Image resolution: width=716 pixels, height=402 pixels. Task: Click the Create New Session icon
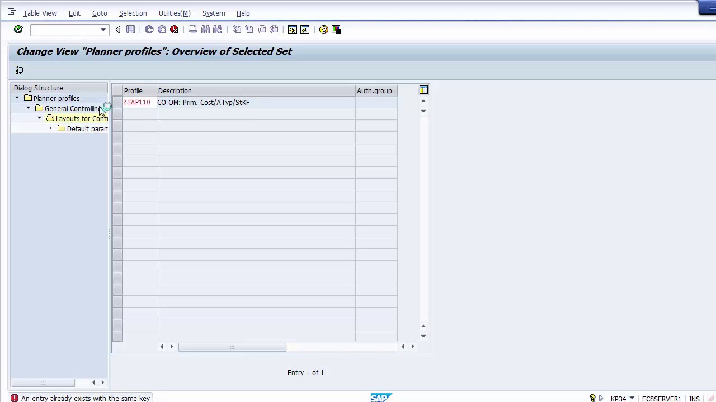293,30
